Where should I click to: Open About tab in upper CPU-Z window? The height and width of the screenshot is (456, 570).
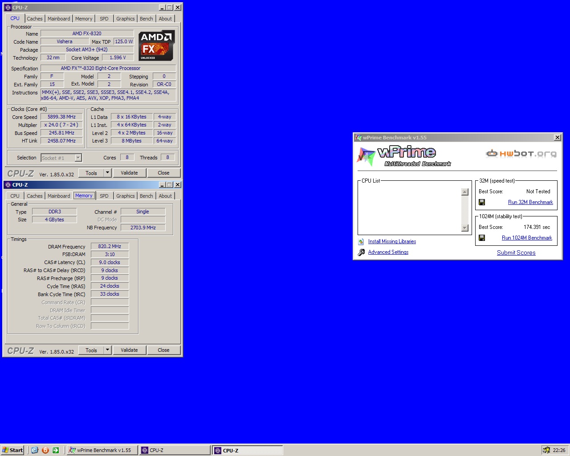point(165,19)
